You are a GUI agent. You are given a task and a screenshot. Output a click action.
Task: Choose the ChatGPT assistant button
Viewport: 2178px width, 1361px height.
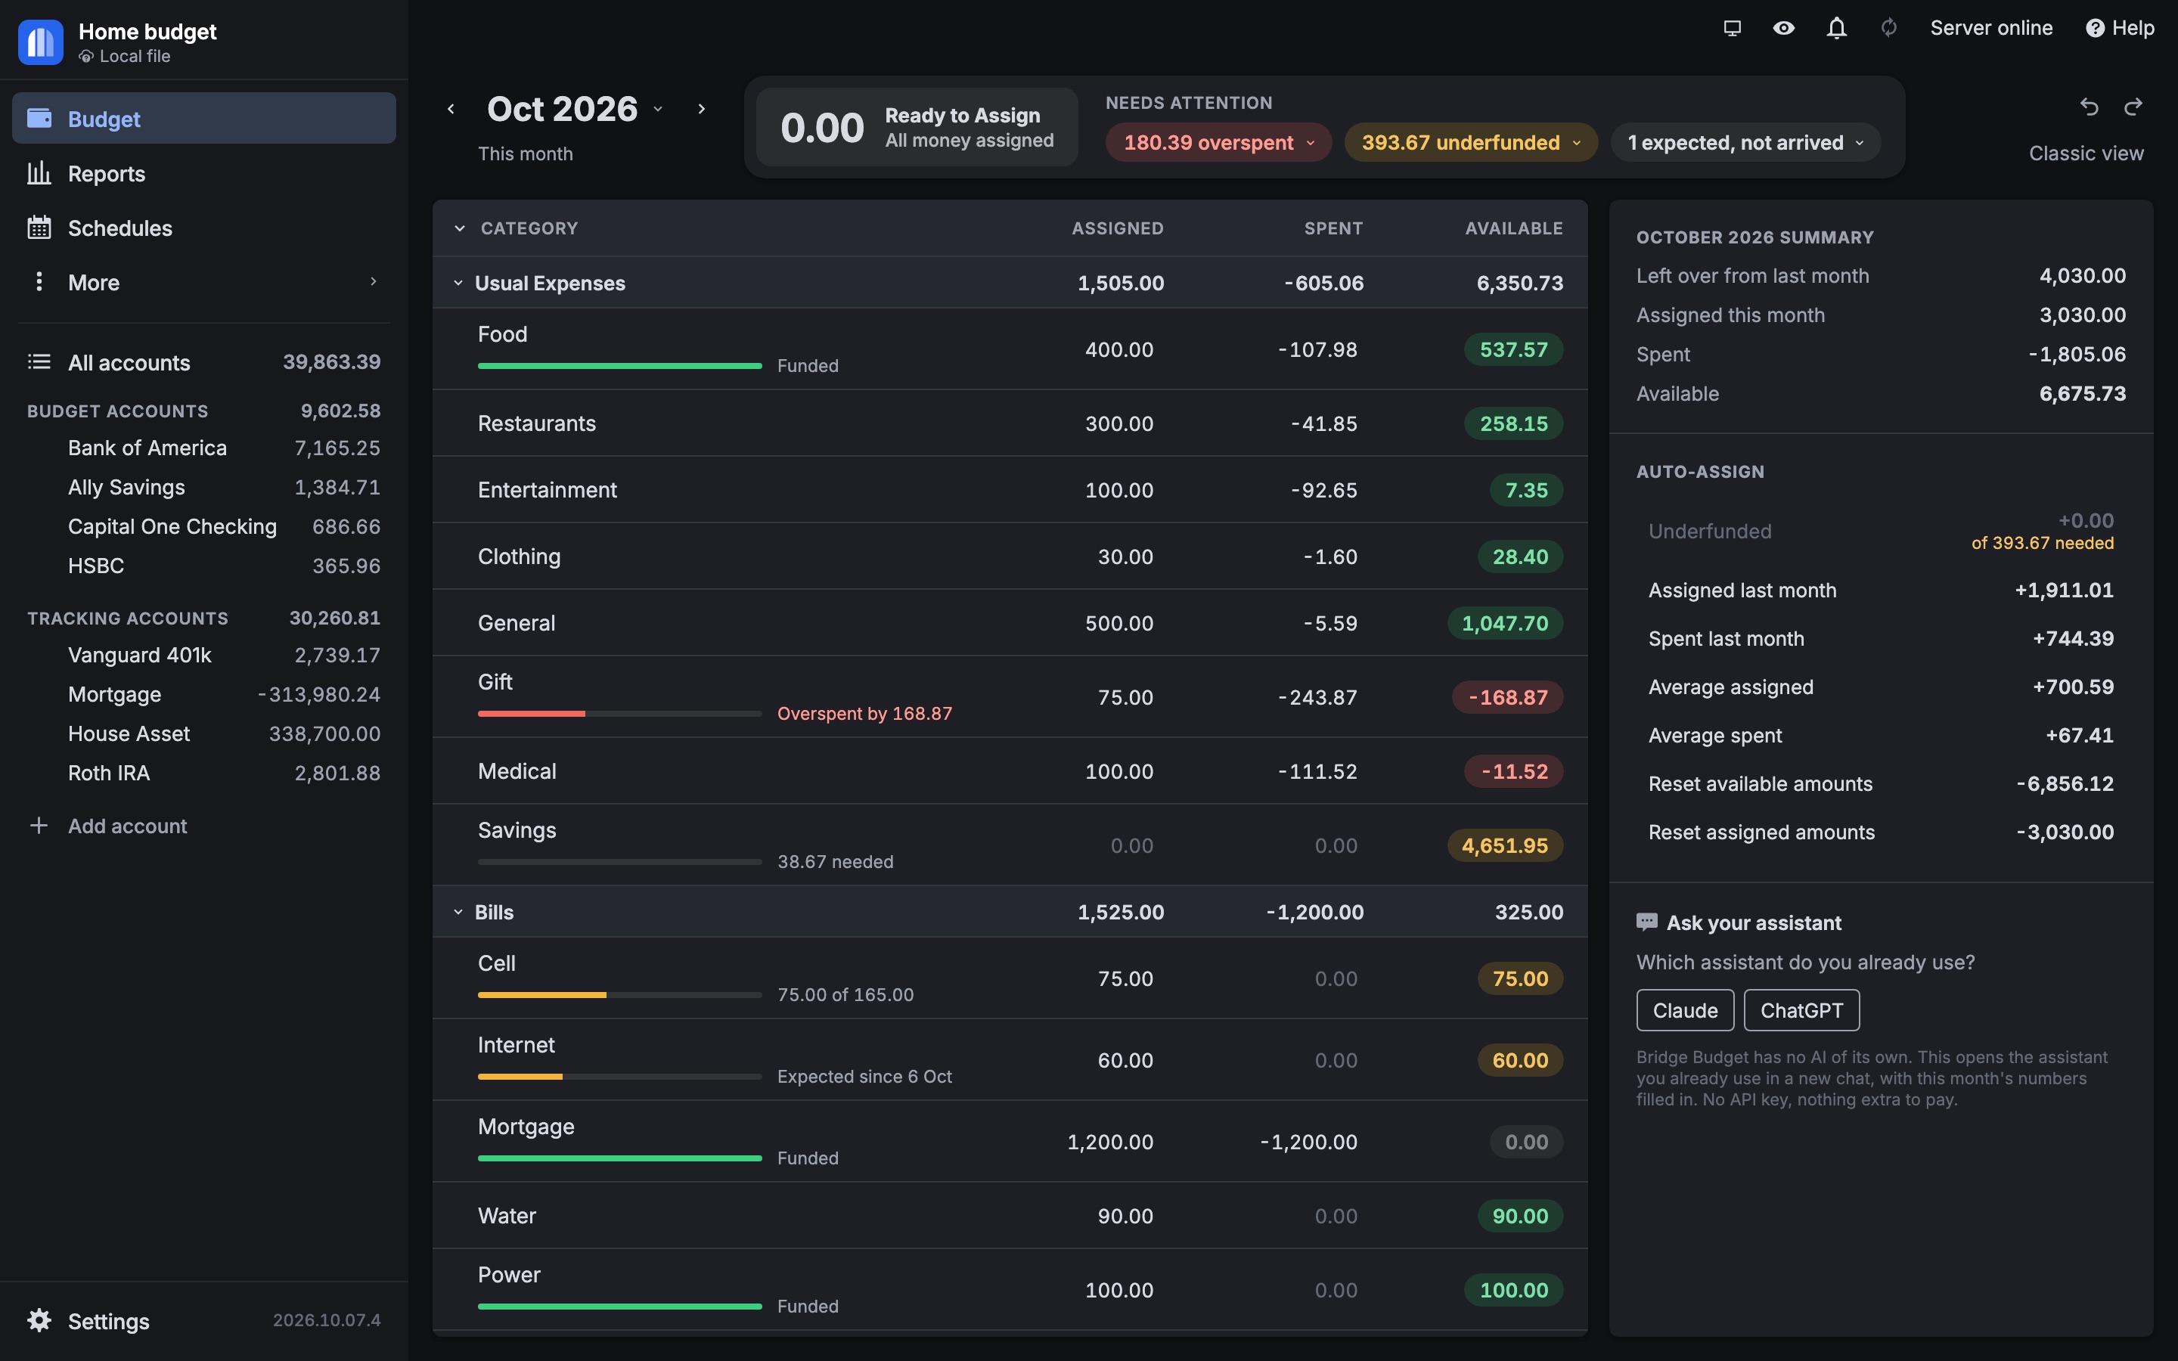[1801, 1010]
